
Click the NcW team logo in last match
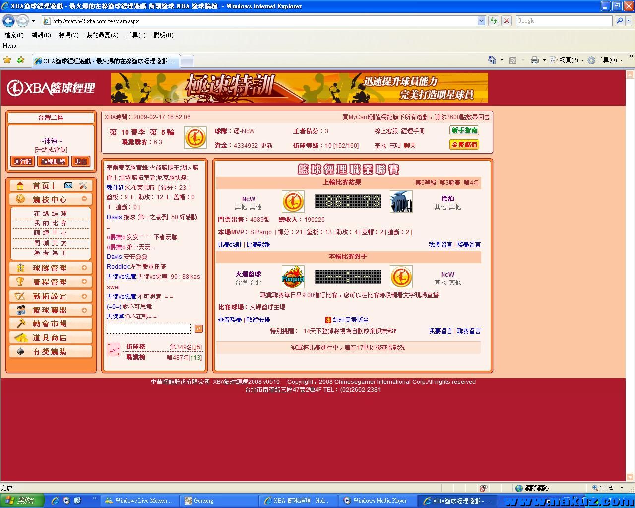(293, 201)
